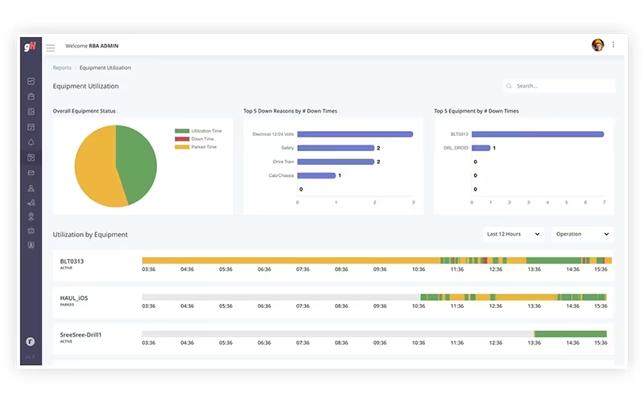Toggle Utilization Time legend entry
The width and height of the screenshot is (644, 402).
198,131
